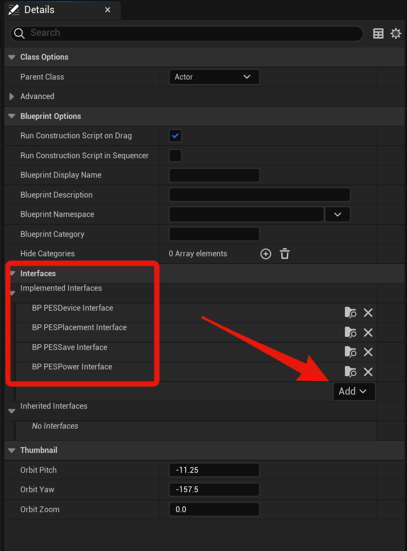The height and width of the screenshot is (551, 407).
Task: Toggle property matrix grid view icon
Action: [x=378, y=33]
